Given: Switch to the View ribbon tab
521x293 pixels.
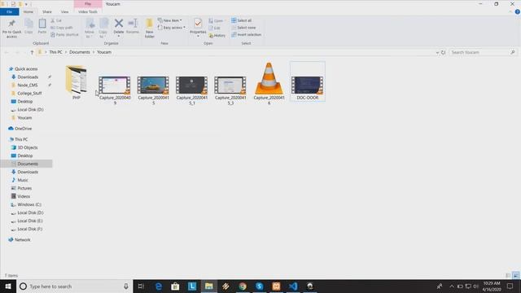Looking at the screenshot, I should 64,11.
